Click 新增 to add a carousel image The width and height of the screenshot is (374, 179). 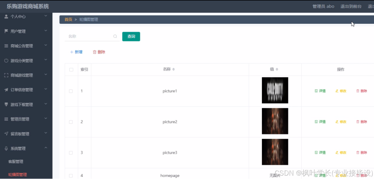tap(76, 52)
